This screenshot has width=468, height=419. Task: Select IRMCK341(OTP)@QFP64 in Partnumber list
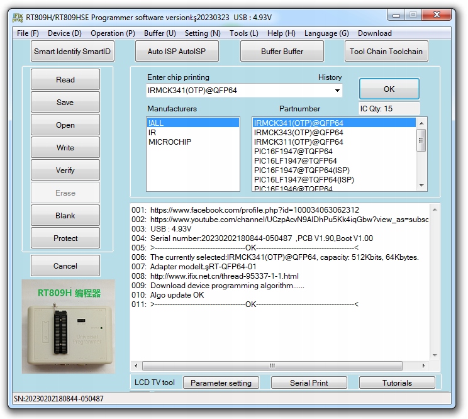(334, 123)
